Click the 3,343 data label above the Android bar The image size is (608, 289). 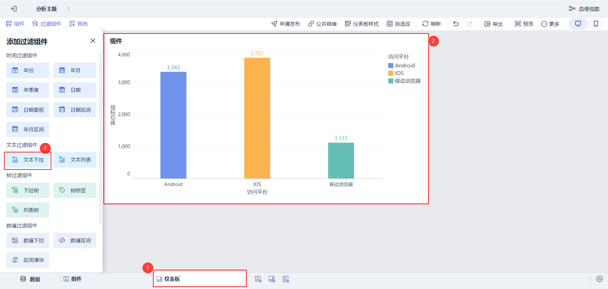pos(173,67)
